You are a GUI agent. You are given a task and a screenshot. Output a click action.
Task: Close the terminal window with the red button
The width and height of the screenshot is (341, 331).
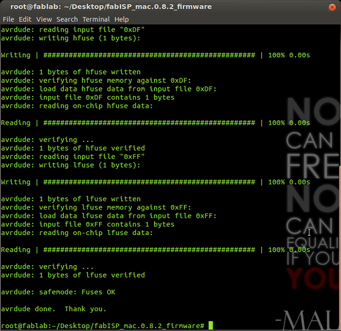(x=332, y=7)
